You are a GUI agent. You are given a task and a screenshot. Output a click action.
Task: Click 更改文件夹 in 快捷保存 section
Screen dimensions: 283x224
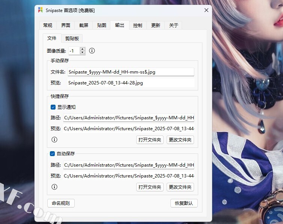tap(180, 140)
